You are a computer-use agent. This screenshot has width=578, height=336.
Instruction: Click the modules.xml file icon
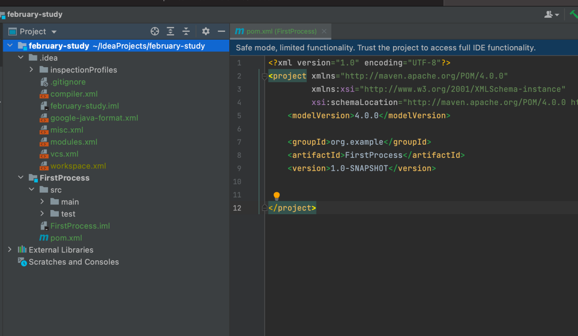43,142
